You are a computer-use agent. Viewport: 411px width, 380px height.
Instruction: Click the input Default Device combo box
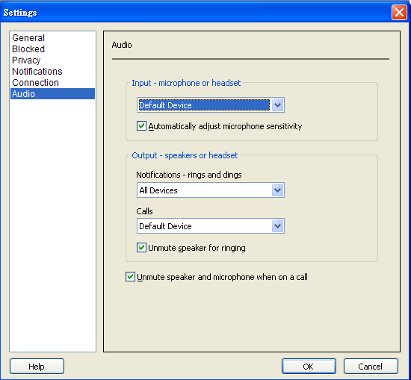coord(211,105)
